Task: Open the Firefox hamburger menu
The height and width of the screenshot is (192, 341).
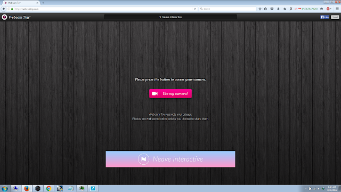Action: coord(337,9)
